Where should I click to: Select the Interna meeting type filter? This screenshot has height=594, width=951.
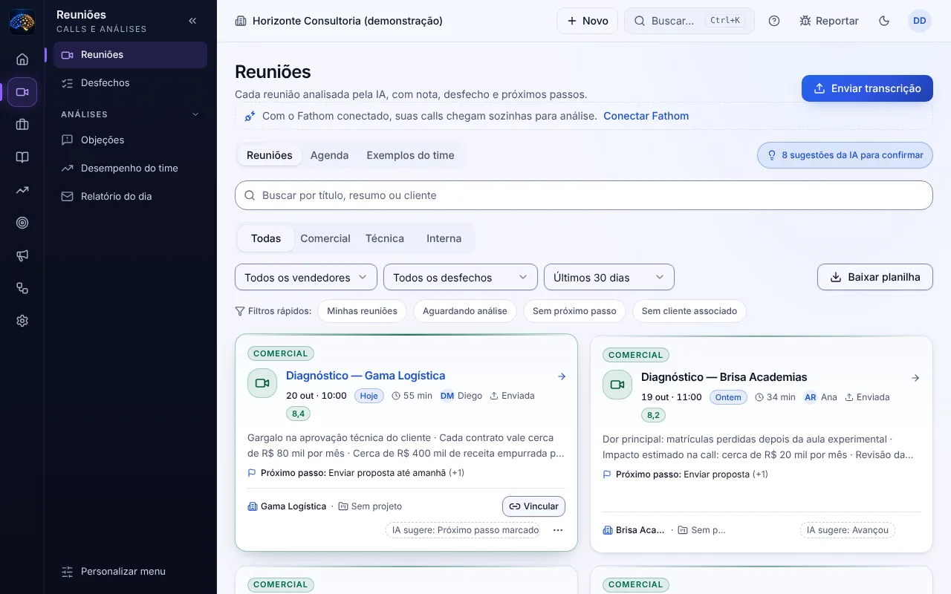coord(444,238)
